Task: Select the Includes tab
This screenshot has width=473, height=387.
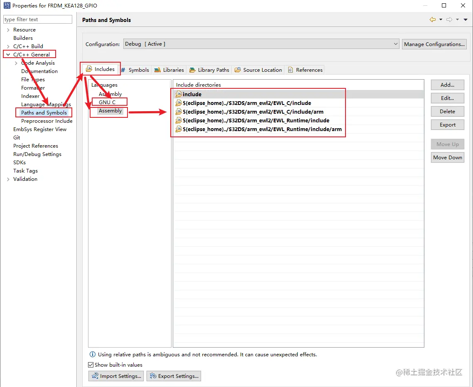Action: (100, 69)
